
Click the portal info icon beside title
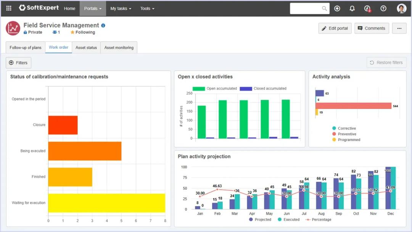point(103,26)
